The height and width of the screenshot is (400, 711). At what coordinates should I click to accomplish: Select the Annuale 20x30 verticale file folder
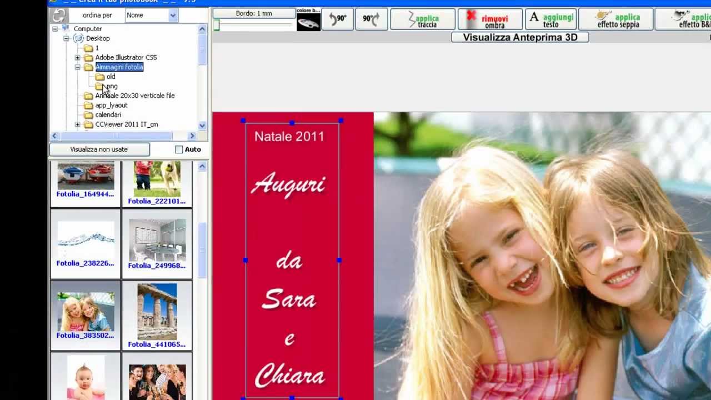click(x=135, y=96)
